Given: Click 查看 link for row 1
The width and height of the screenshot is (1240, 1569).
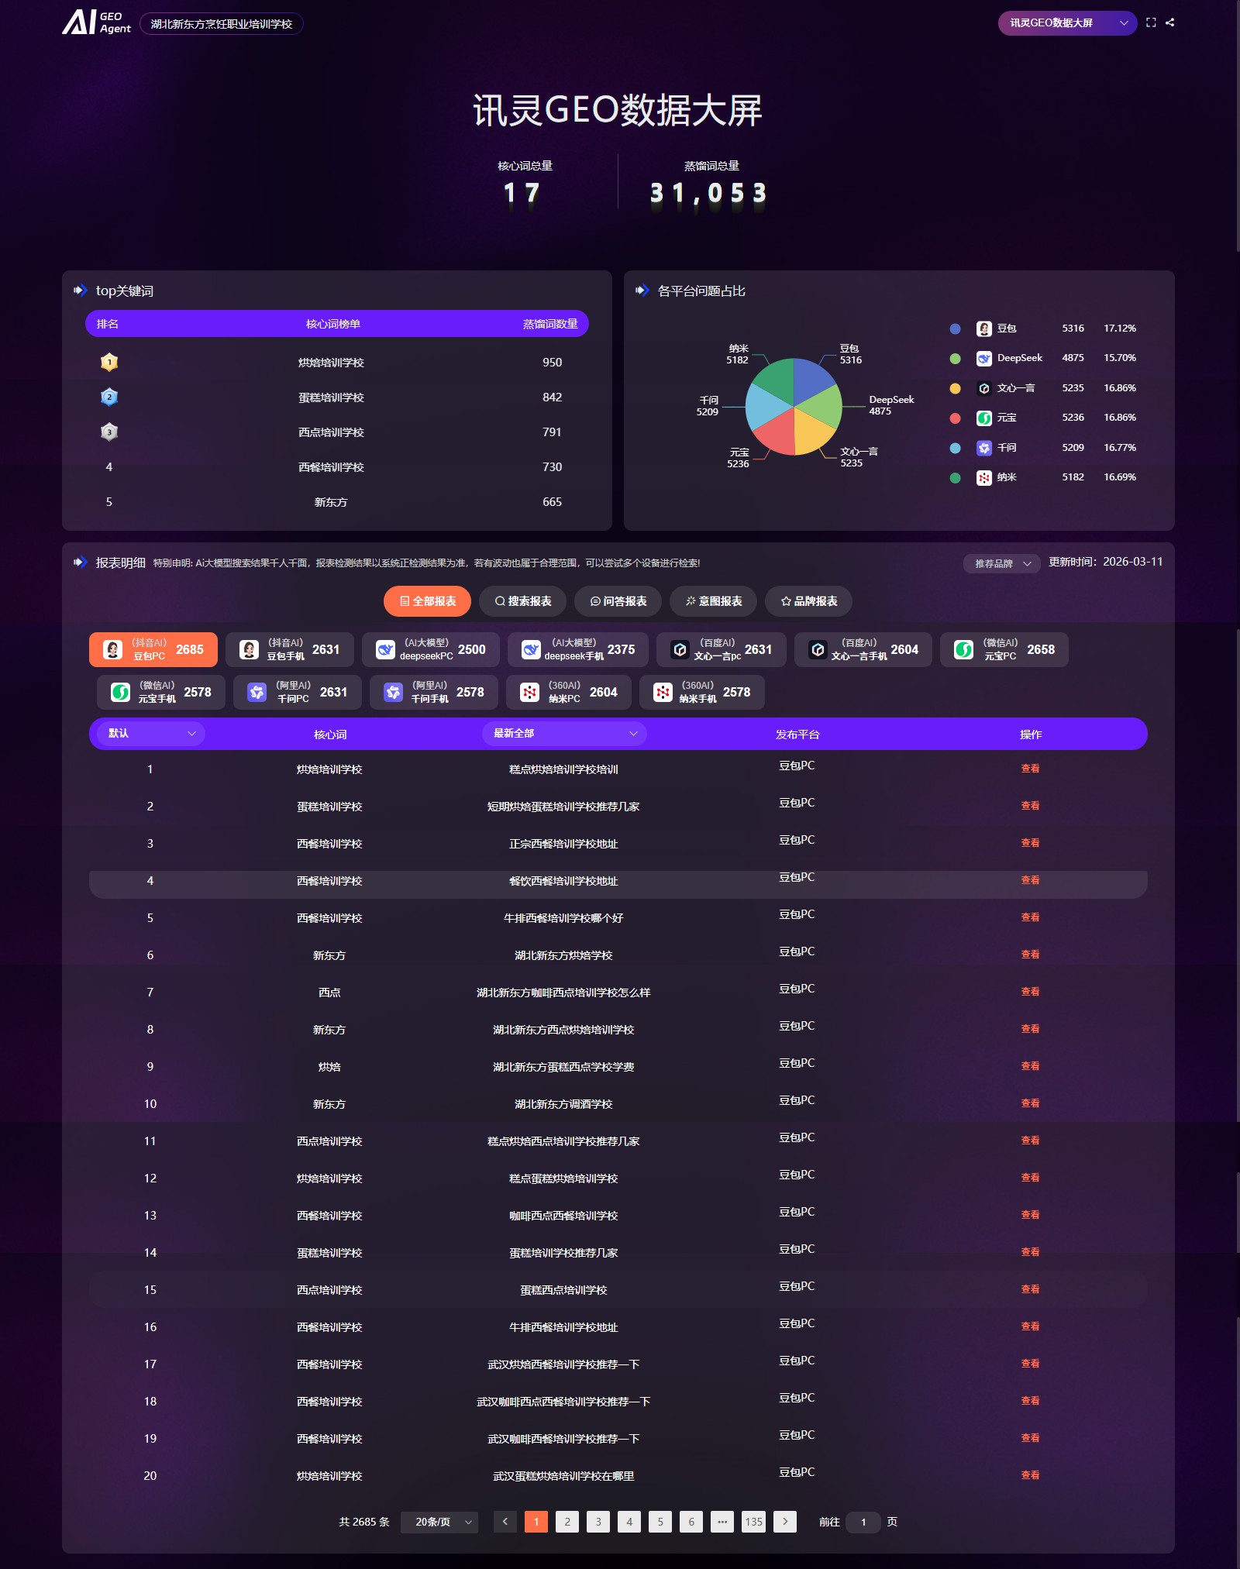Looking at the screenshot, I should pos(1030,769).
